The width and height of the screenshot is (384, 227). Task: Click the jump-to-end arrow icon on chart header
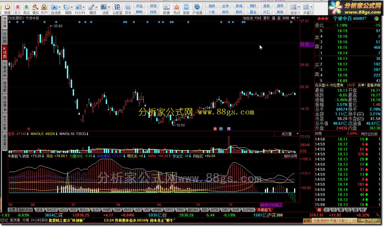(x=293, y=18)
